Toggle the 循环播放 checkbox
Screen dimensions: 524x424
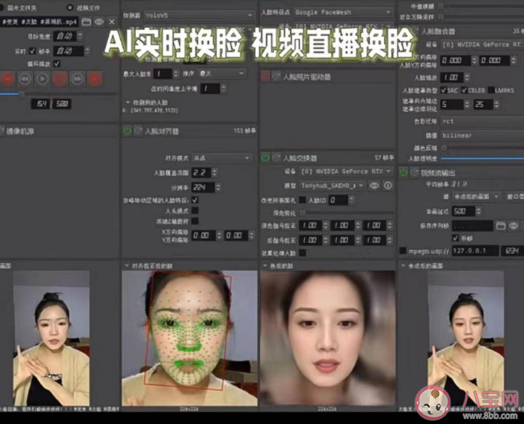[x=56, y=64]
